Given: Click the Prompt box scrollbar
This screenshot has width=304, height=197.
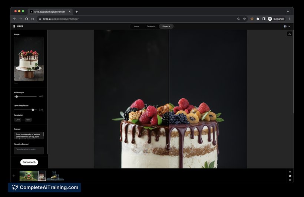Looking at the screenshot, I should pos(43,134).
